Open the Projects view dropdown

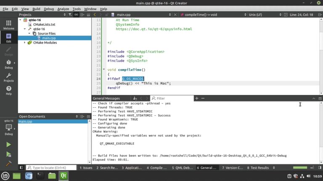pyautogui.click(x=42, y=15)
